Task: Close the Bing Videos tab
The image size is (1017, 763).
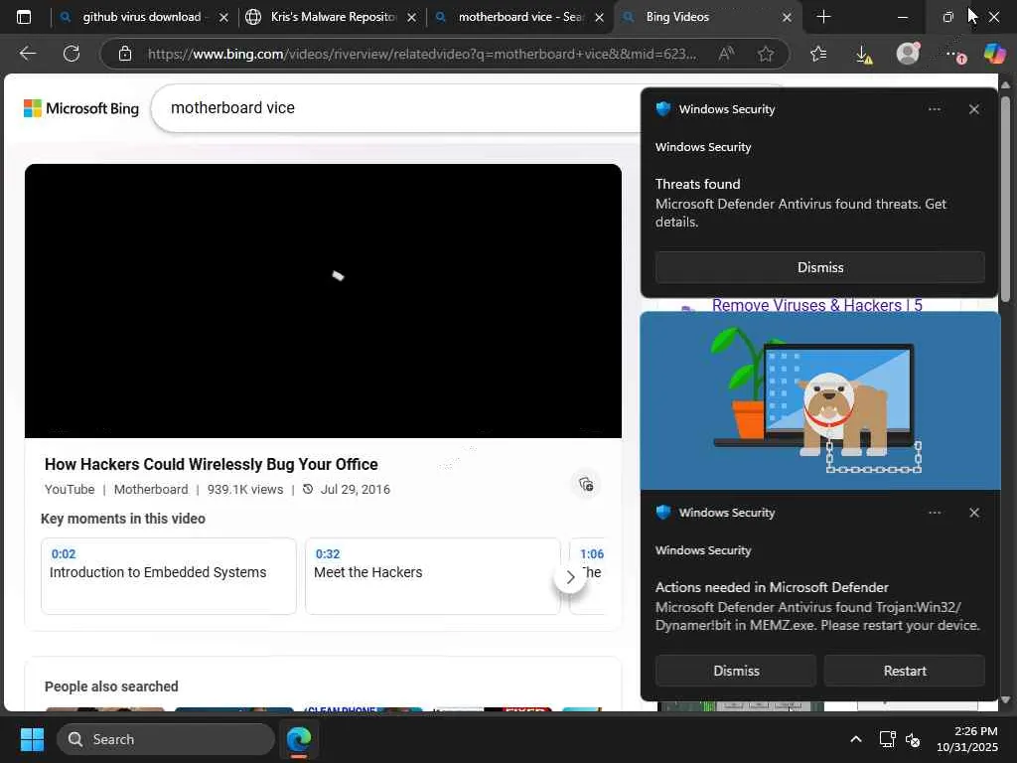Action: click(787, 18)
